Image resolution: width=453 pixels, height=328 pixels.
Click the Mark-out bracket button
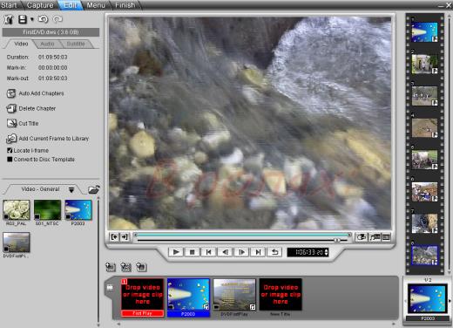125,237
